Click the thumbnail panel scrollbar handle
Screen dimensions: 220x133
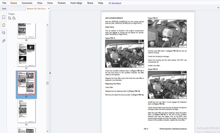point(47,83)
